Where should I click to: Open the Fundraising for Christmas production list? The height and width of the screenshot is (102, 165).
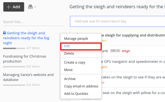pos(25,59)
